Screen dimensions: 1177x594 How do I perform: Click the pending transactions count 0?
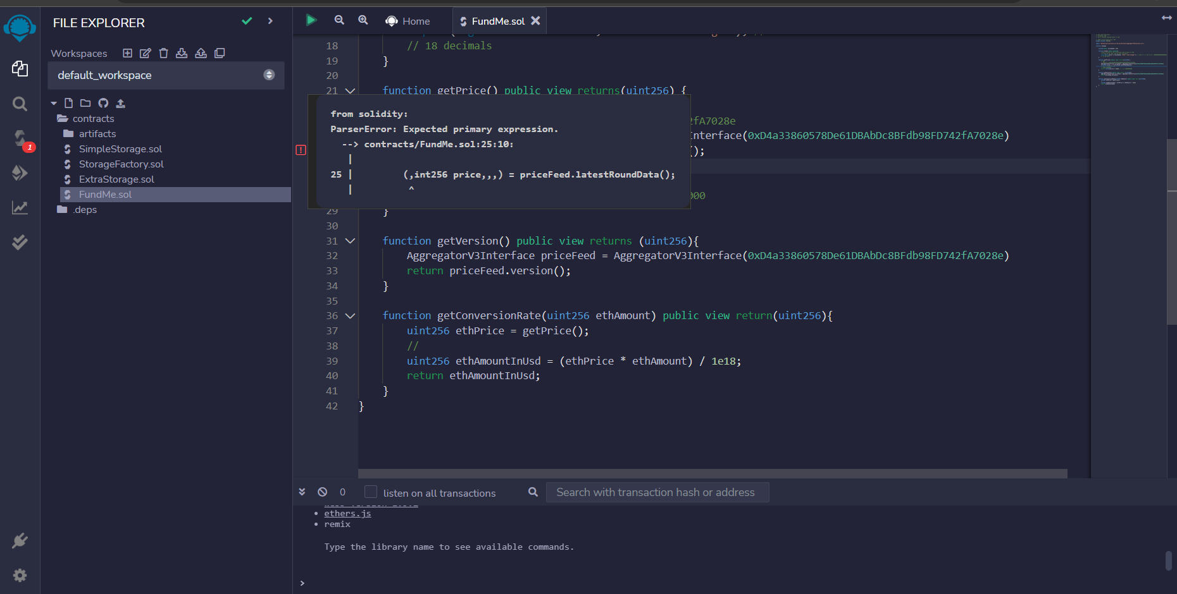coord(342,492)
